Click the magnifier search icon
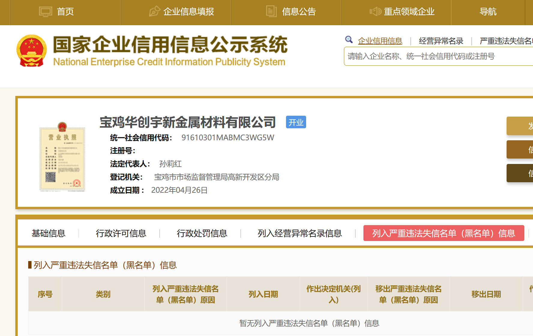Screen dimensions: 533x336 click(x=349, y=40)
